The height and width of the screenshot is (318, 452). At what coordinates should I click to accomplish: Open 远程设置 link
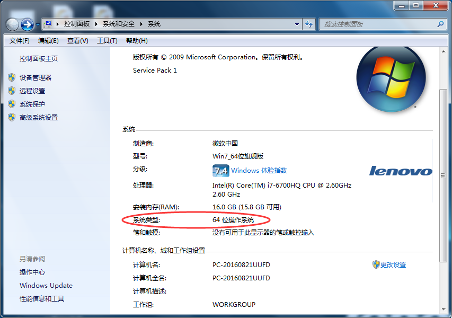tap(32, 91)
